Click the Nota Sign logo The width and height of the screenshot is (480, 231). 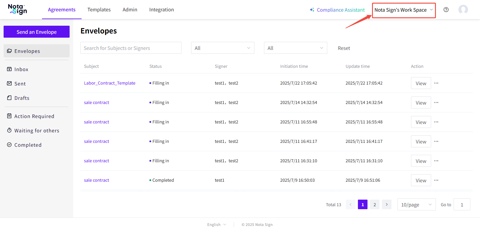point(17,9)
